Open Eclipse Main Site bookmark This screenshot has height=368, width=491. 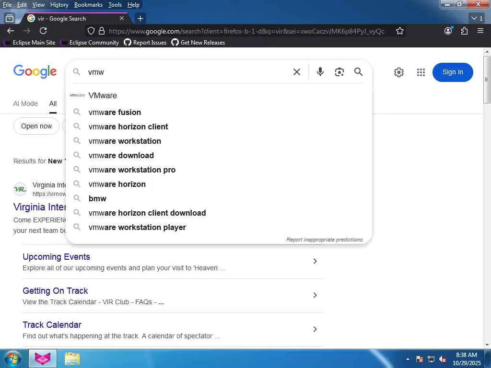pos(29,43)
